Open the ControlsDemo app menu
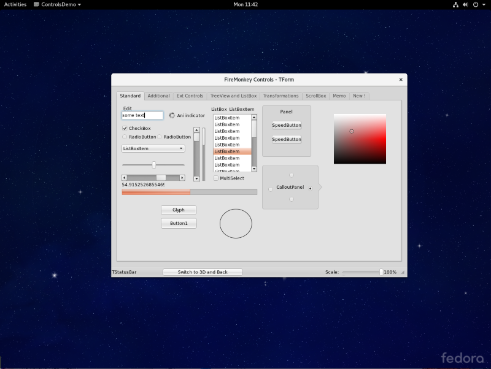Viewport: 491px width, 369px height. point(57,4)
